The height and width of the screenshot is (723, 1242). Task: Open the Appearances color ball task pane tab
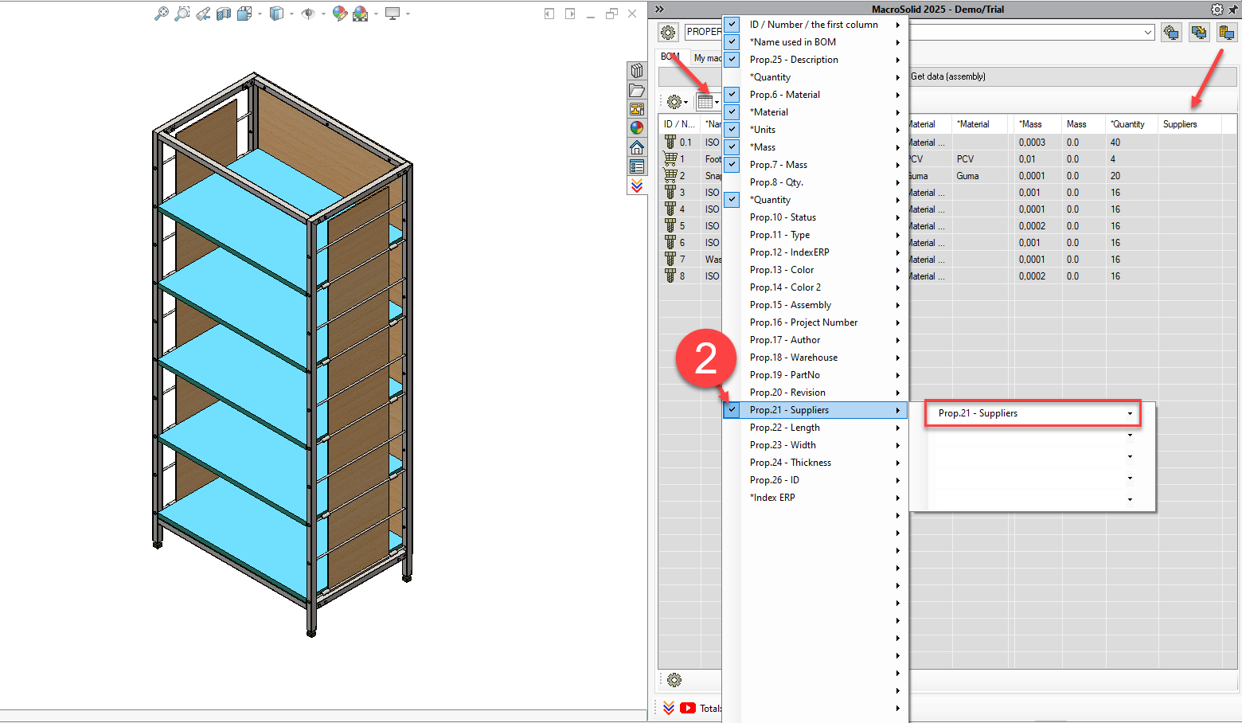(637, 128)
